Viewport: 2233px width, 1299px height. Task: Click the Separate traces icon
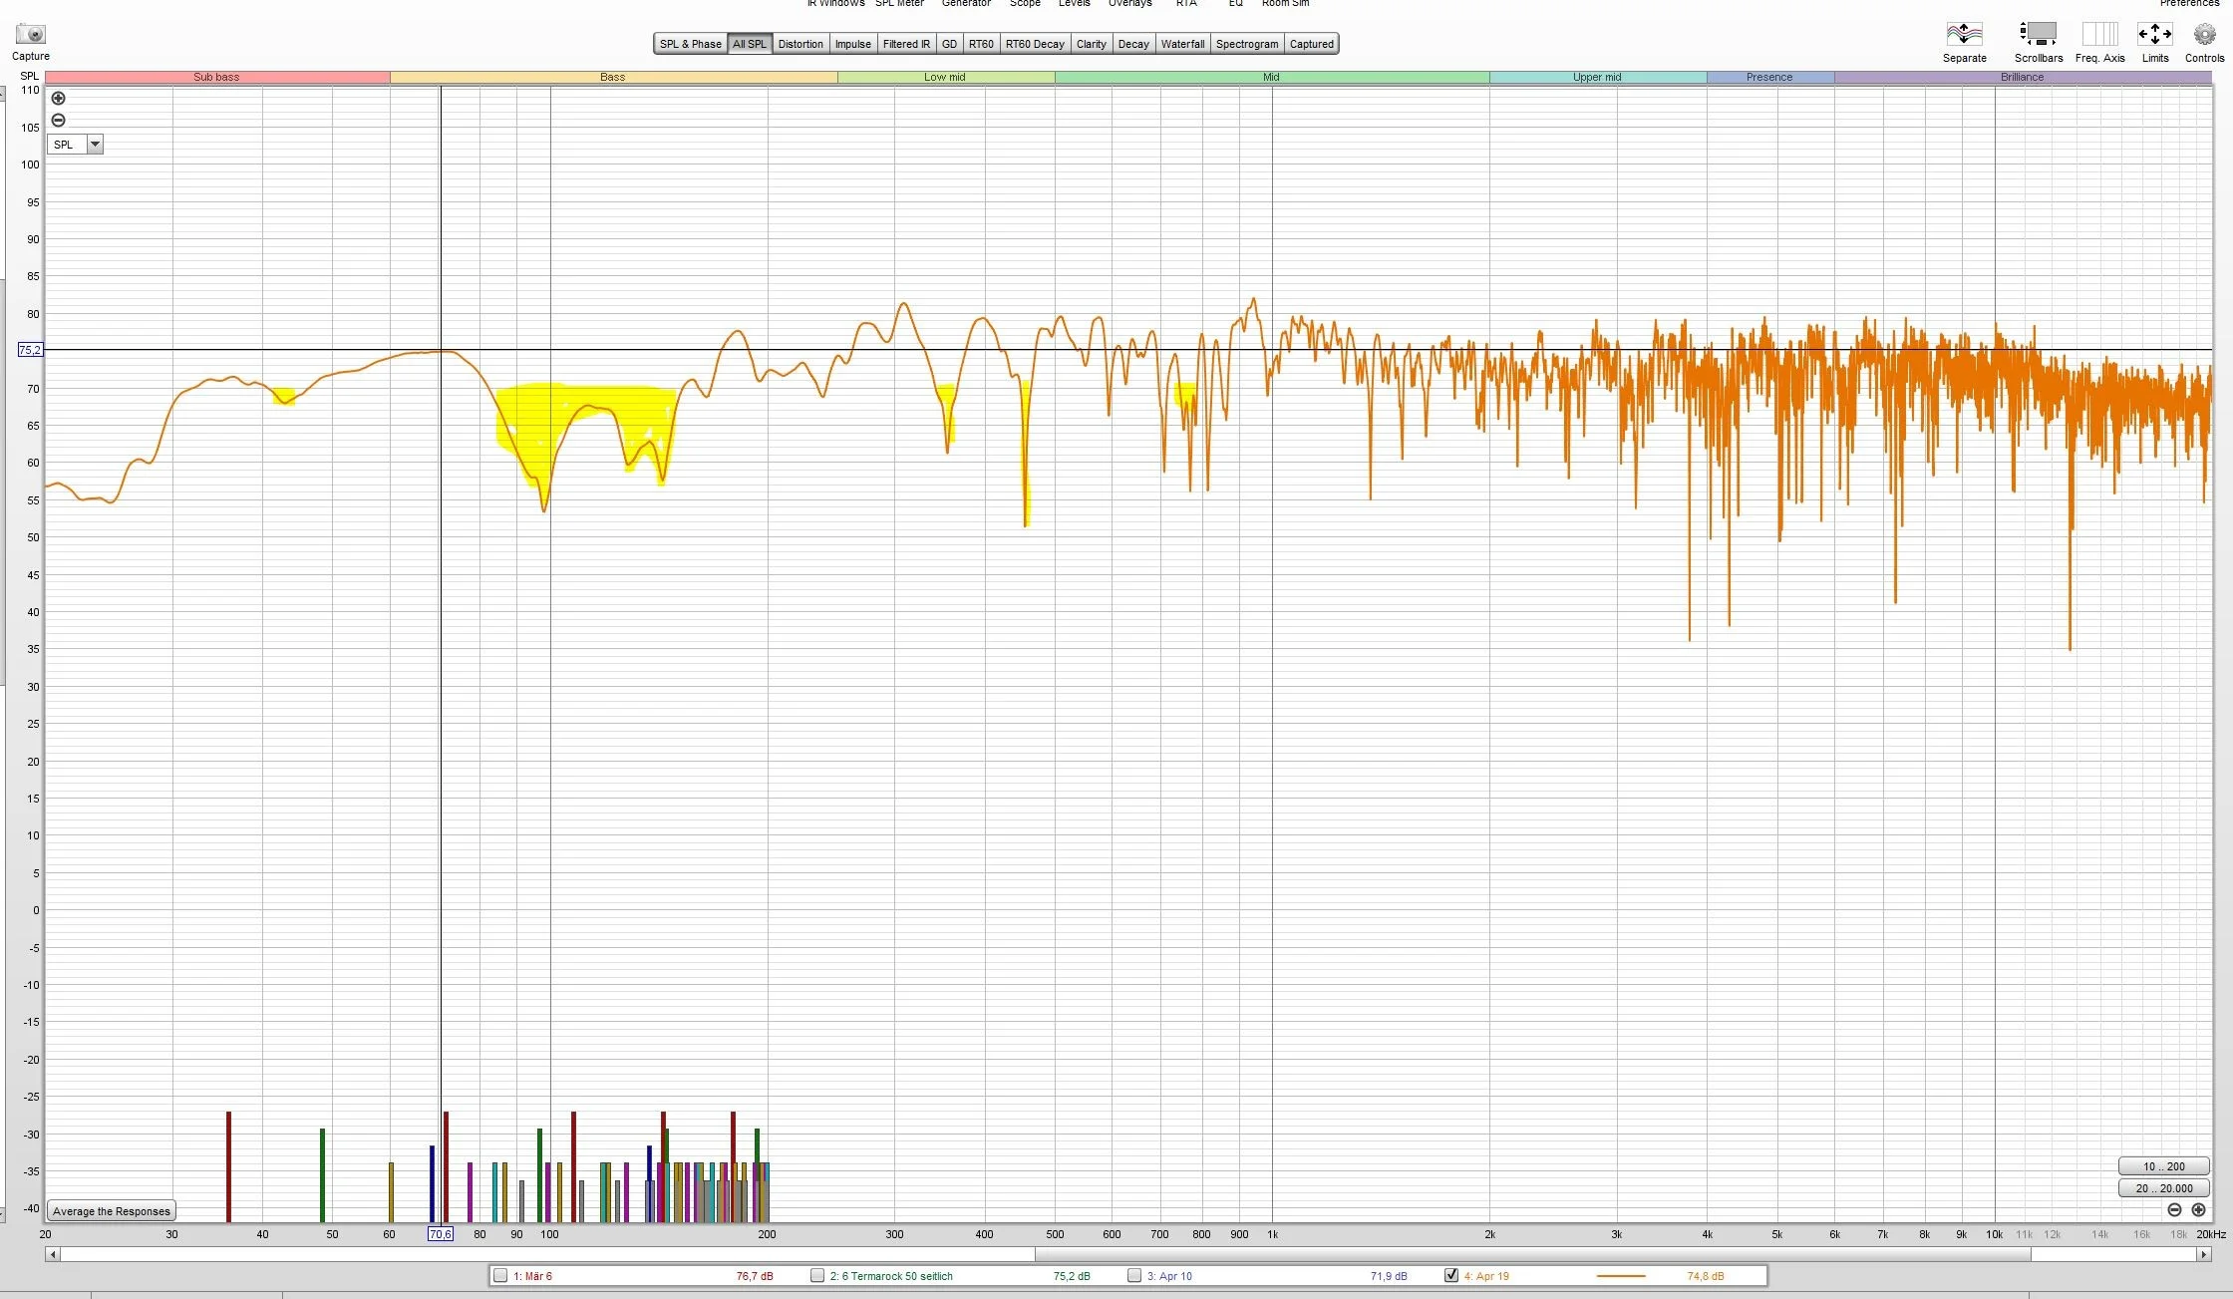click(x=1964, y=34)
